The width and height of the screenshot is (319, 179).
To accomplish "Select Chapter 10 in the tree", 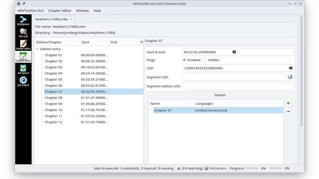I will pos(53,110).
